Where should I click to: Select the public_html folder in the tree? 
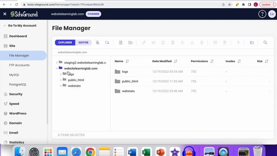pyautogui.click(x=76, y=80)
